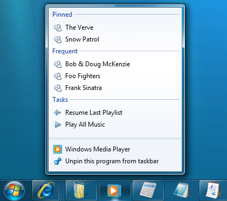
Task: Click the play triangle icon for Play All Music
Action: [58, 124]
